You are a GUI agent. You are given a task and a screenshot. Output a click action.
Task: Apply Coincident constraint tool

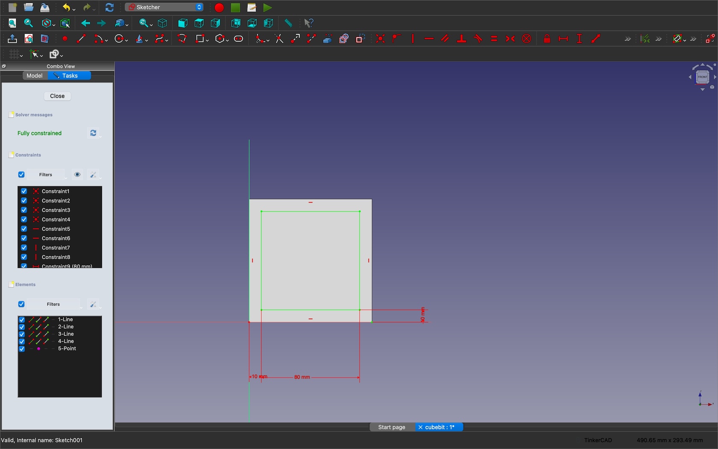point(380,39)
